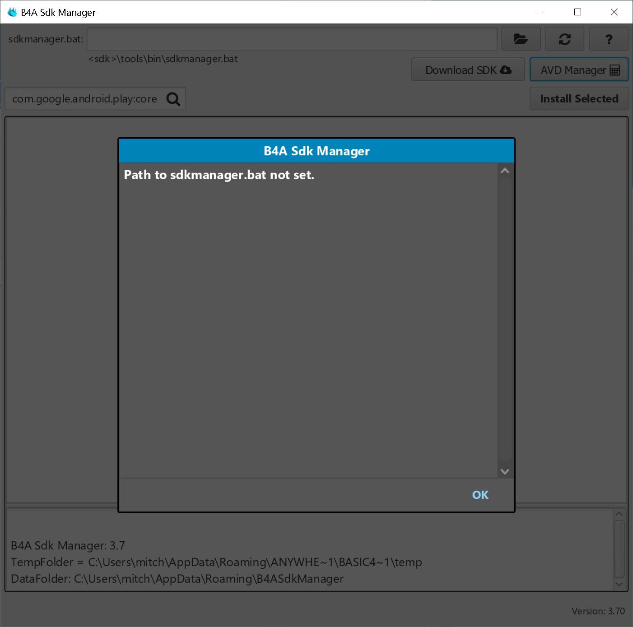Confirm the dialog with OK
This screenshot has width=633, height=627.
click(x=480, y=495)
